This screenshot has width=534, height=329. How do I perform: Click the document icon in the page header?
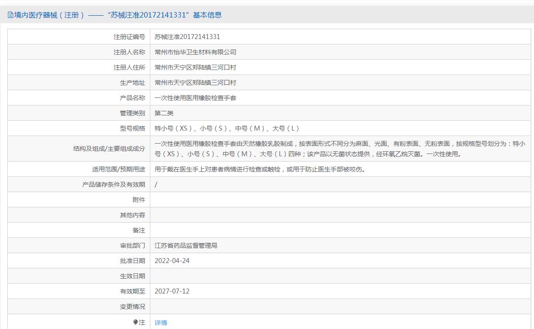(11, 15)
